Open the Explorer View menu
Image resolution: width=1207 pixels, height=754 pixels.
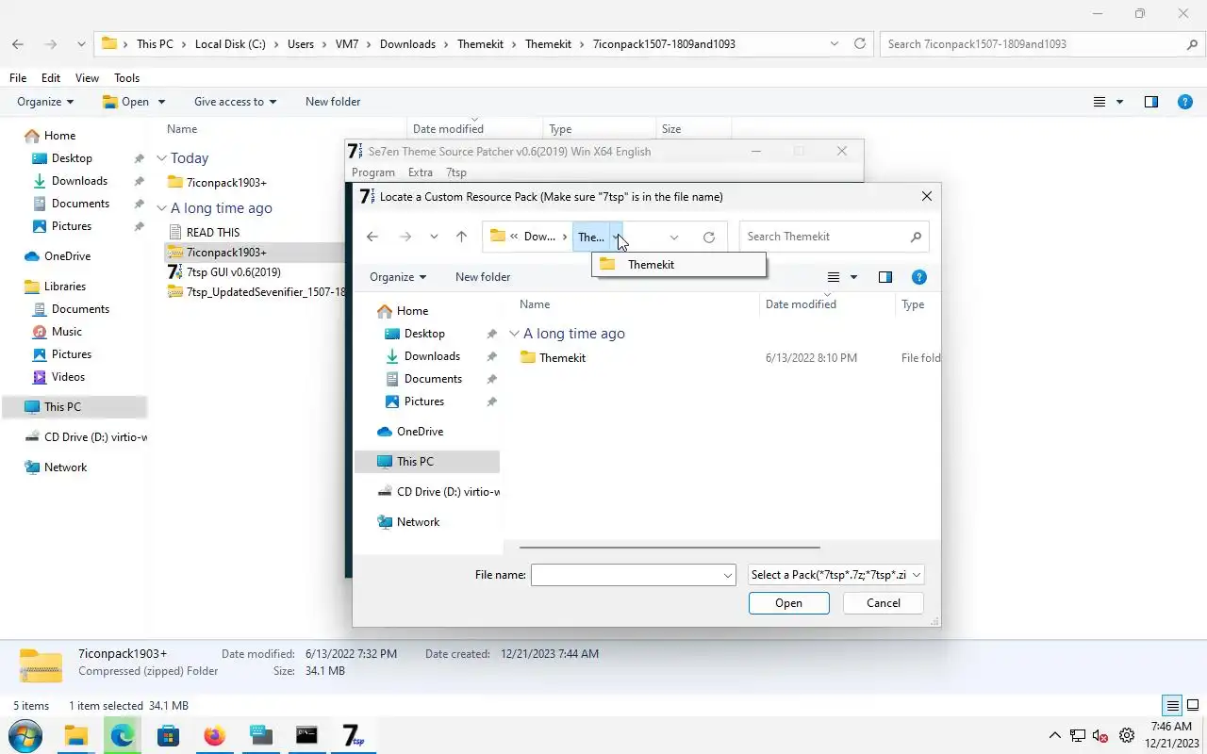point(88,78)
